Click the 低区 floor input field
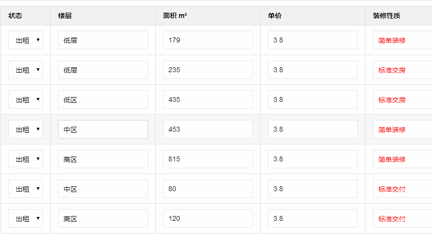The image size is (432, 235). [103, 99]
